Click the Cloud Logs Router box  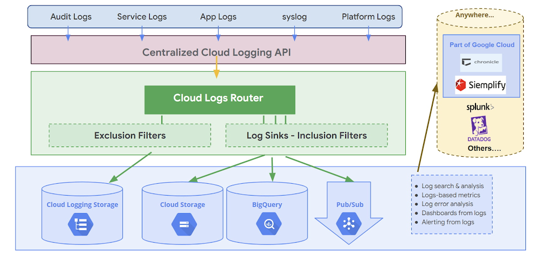pyautogui.click(x=219, y=99)
